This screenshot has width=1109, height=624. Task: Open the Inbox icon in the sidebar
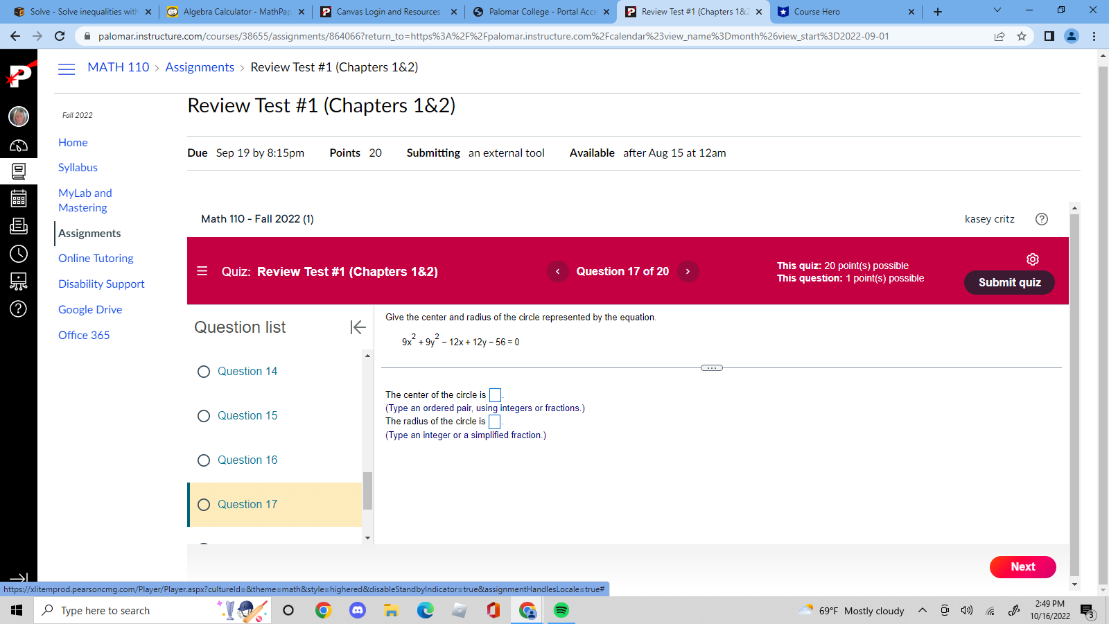[19, 225]
